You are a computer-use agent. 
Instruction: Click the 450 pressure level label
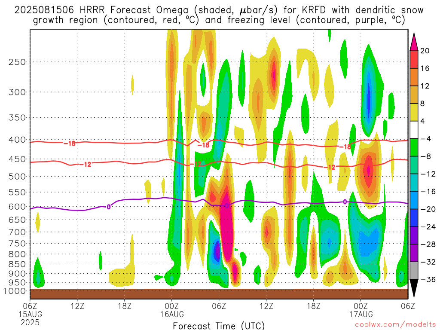(17, 159)
